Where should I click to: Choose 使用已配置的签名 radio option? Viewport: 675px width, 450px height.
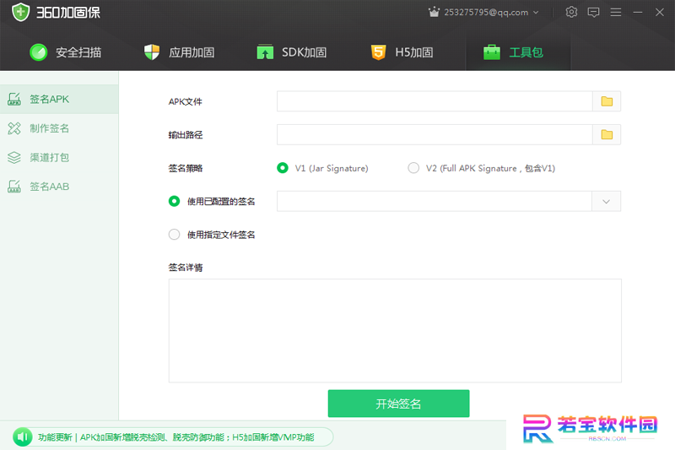(x=174, y=201)
